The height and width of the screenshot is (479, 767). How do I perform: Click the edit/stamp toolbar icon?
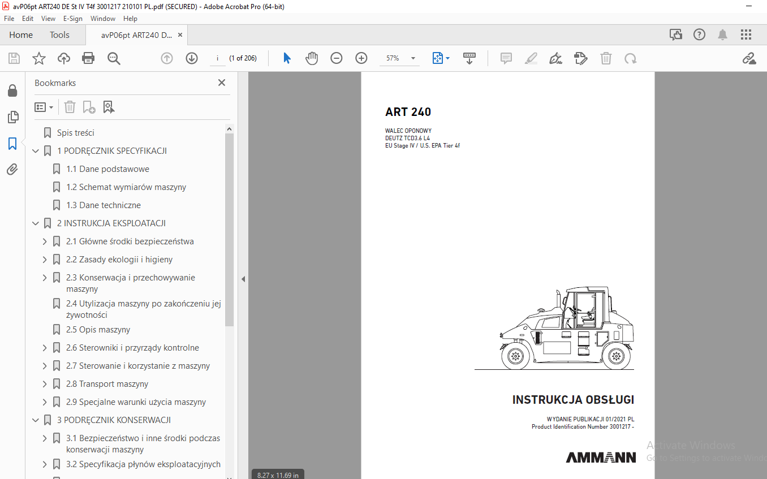point(580,58)
